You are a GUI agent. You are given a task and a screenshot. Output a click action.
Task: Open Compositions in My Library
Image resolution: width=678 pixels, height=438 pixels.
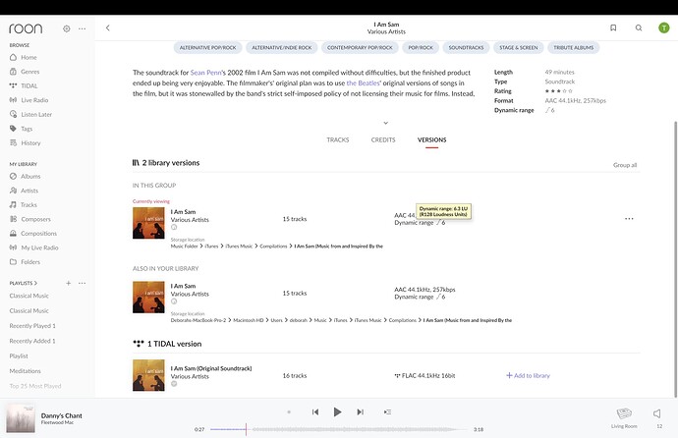coord(33,233)
